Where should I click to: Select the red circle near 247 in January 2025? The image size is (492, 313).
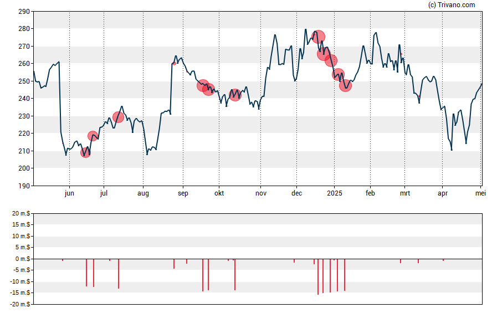(x=345, y=86)
